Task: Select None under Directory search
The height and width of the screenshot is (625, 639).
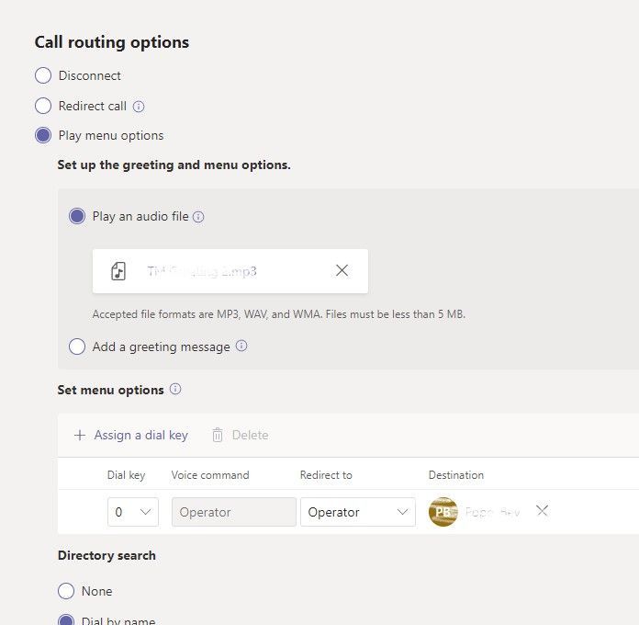Action: [x=66, y=591]
